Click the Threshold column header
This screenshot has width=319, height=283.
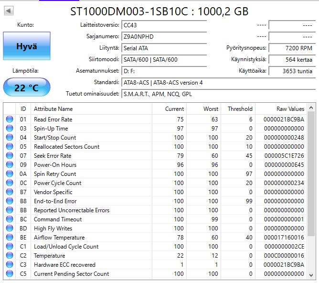[237, 109]
